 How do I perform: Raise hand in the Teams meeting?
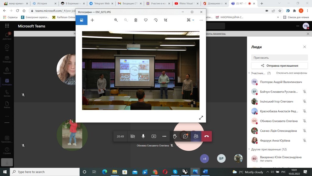175,136
